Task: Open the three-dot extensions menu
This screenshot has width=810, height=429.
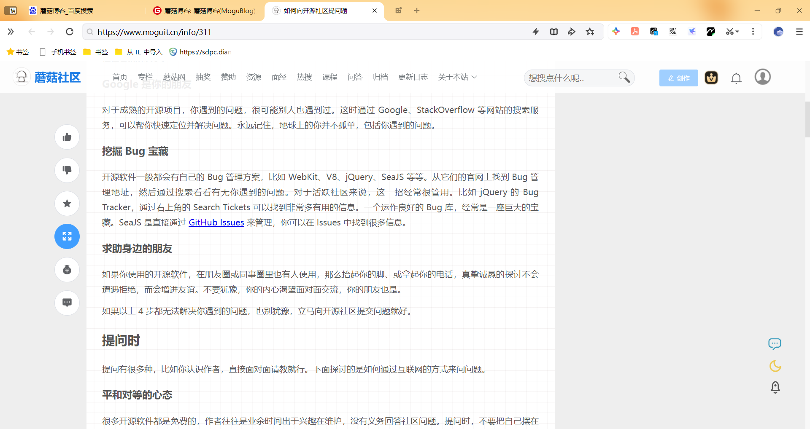Action: point(753,32)
